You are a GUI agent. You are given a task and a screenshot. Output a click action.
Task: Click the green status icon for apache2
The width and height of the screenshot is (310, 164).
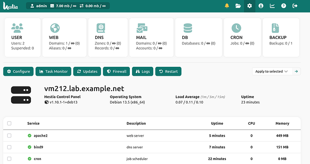(x=30, y=136)
